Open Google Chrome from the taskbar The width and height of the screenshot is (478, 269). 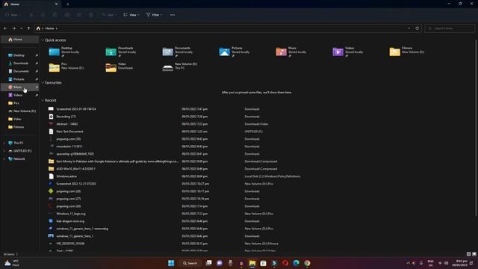pyautogui.click(x=307, y=263)
